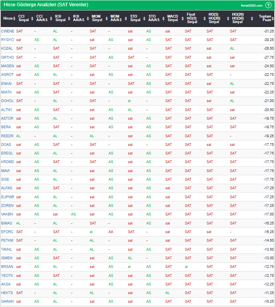This screenshot has height=307, width=275.
Task: Open the MAGEN stock link
Action: coord(8,66)
